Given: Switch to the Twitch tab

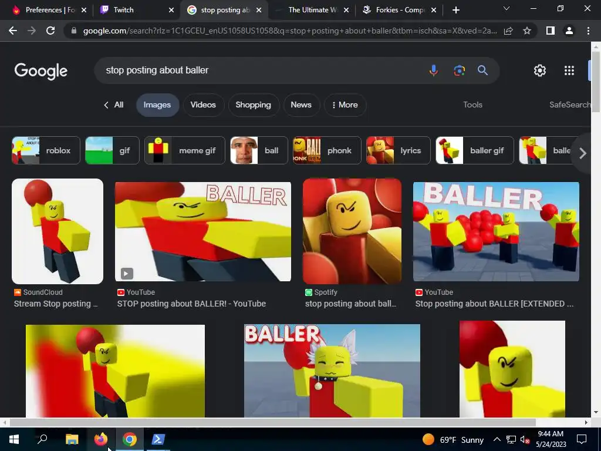Looking at the screenshot, I should pyautogui.click(x=136, y=10).
